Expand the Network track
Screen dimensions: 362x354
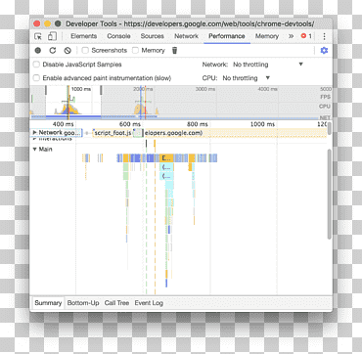[x=35, y=133]
